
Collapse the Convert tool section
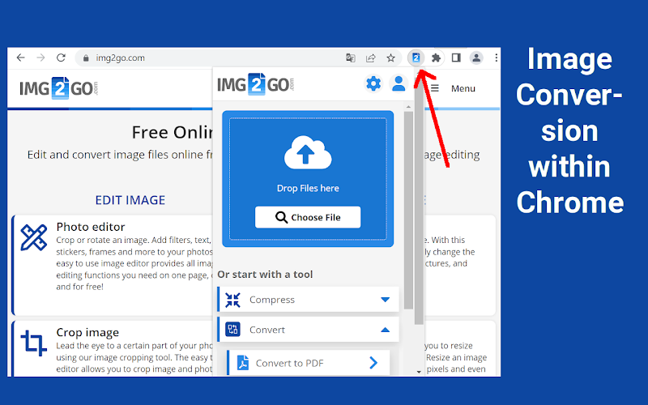pyautogui.click(x=386, y=330)
